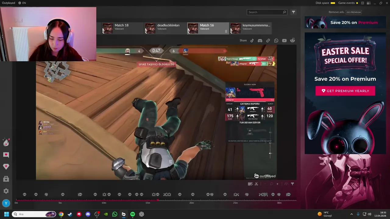This screenshot has height=219, width=390.
Task: Open the heart chat sidebar icon
Action: point(6,155)
